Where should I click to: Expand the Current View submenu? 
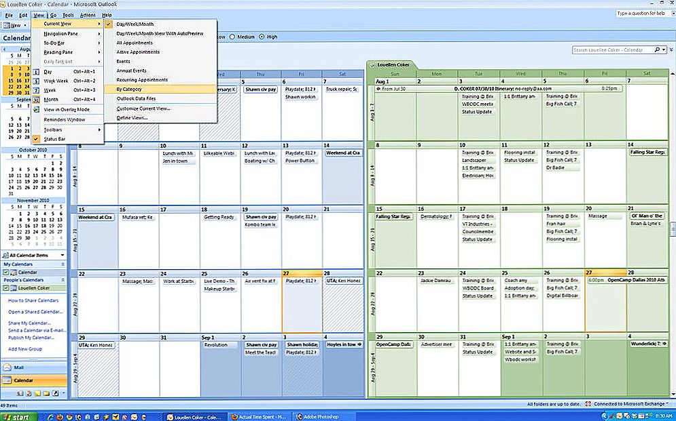coord(68,24)
